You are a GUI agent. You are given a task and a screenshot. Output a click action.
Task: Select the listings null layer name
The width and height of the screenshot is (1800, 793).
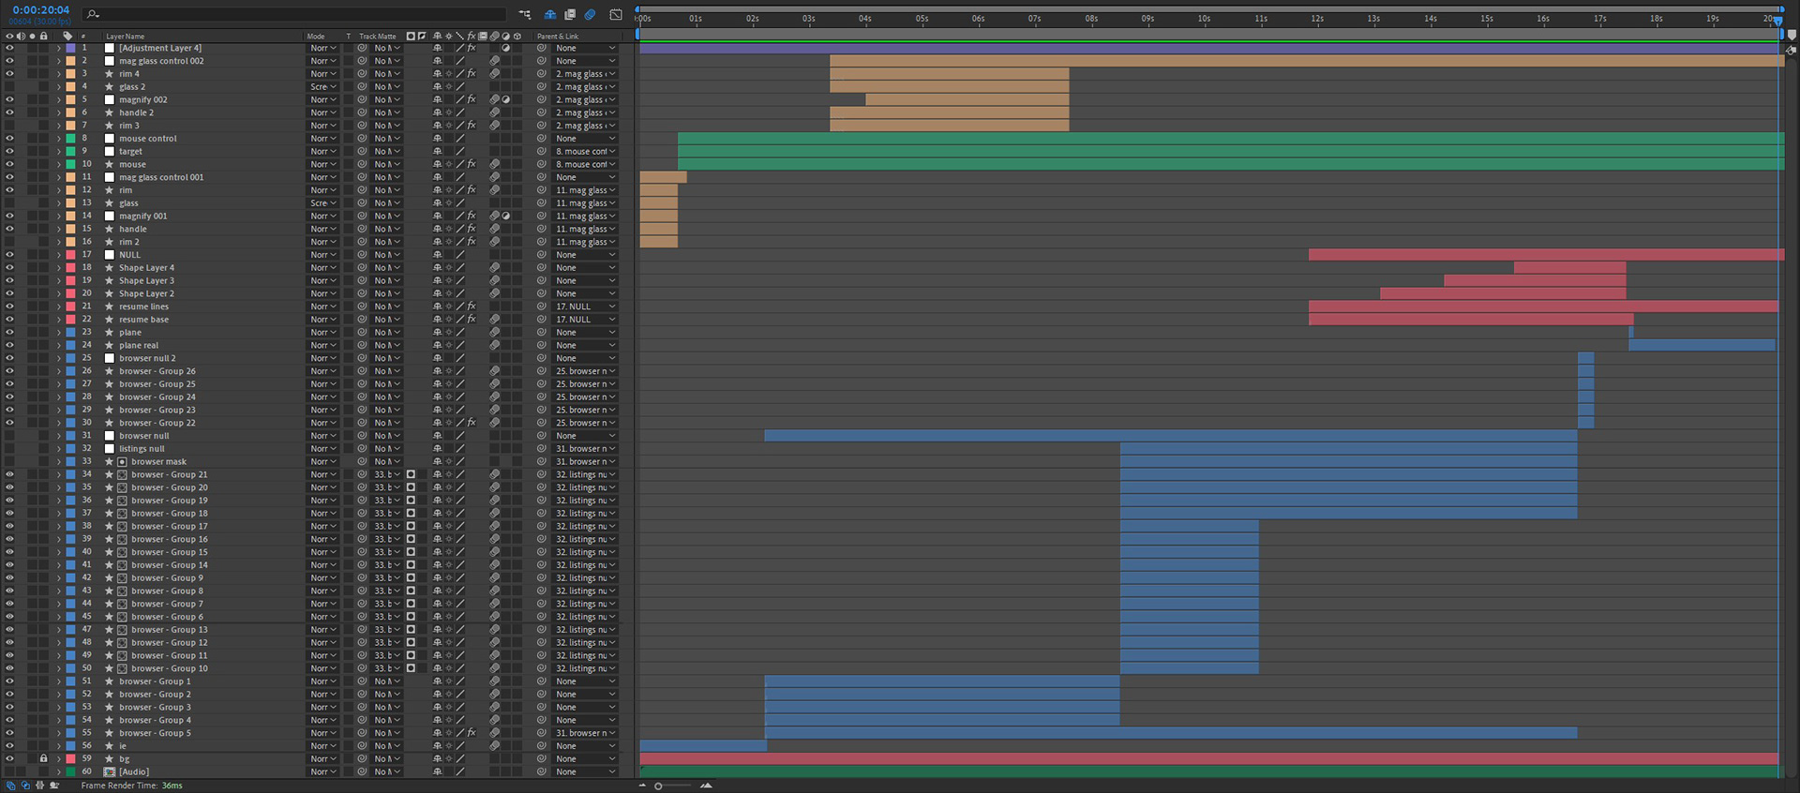142,449
